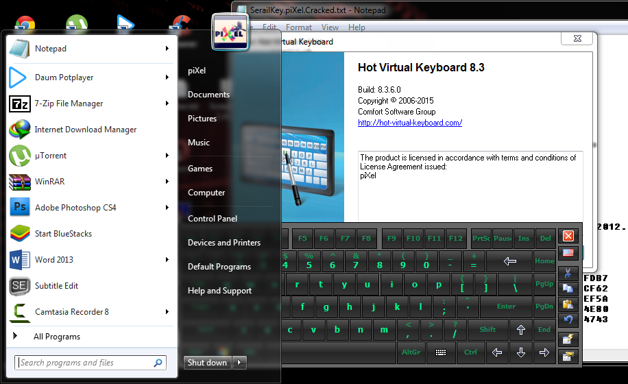Click the bottom sidebar icon below lightning icon
The width and height of the screenshot is (628, 384).
coord(568,356)
